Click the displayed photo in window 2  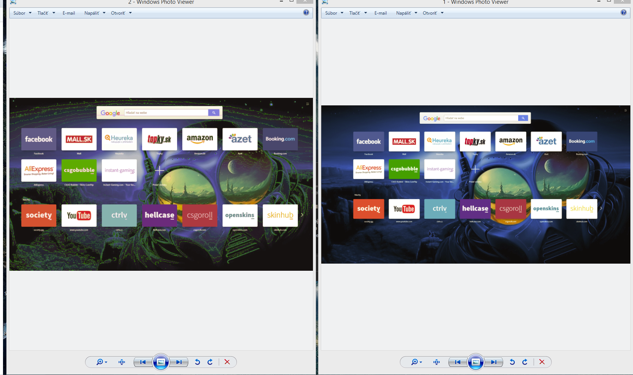pos(161,184)
